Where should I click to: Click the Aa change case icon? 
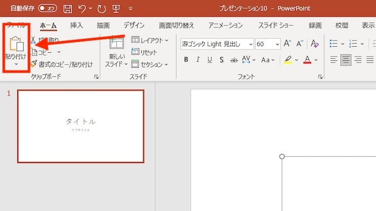point(265,60)
